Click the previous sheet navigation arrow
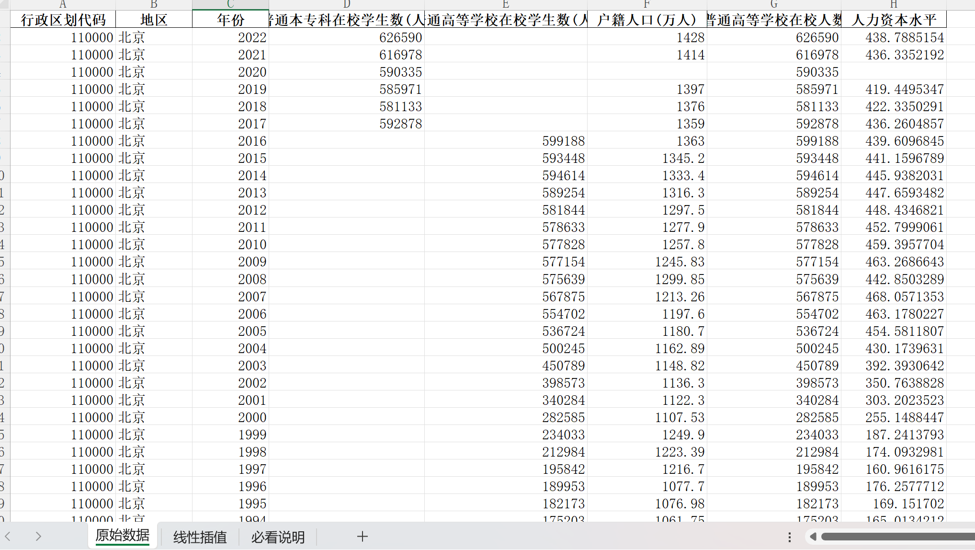The image size is (975, 550). (x=8, y=537)
